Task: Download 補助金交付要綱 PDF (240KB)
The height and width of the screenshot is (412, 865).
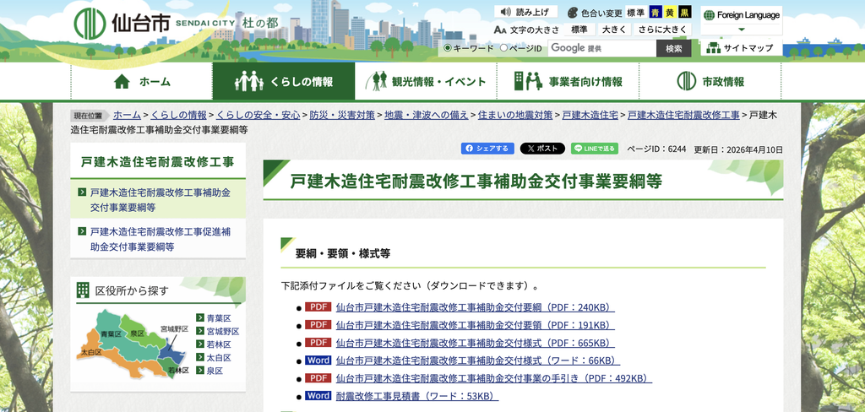Action: coord(475,308)
